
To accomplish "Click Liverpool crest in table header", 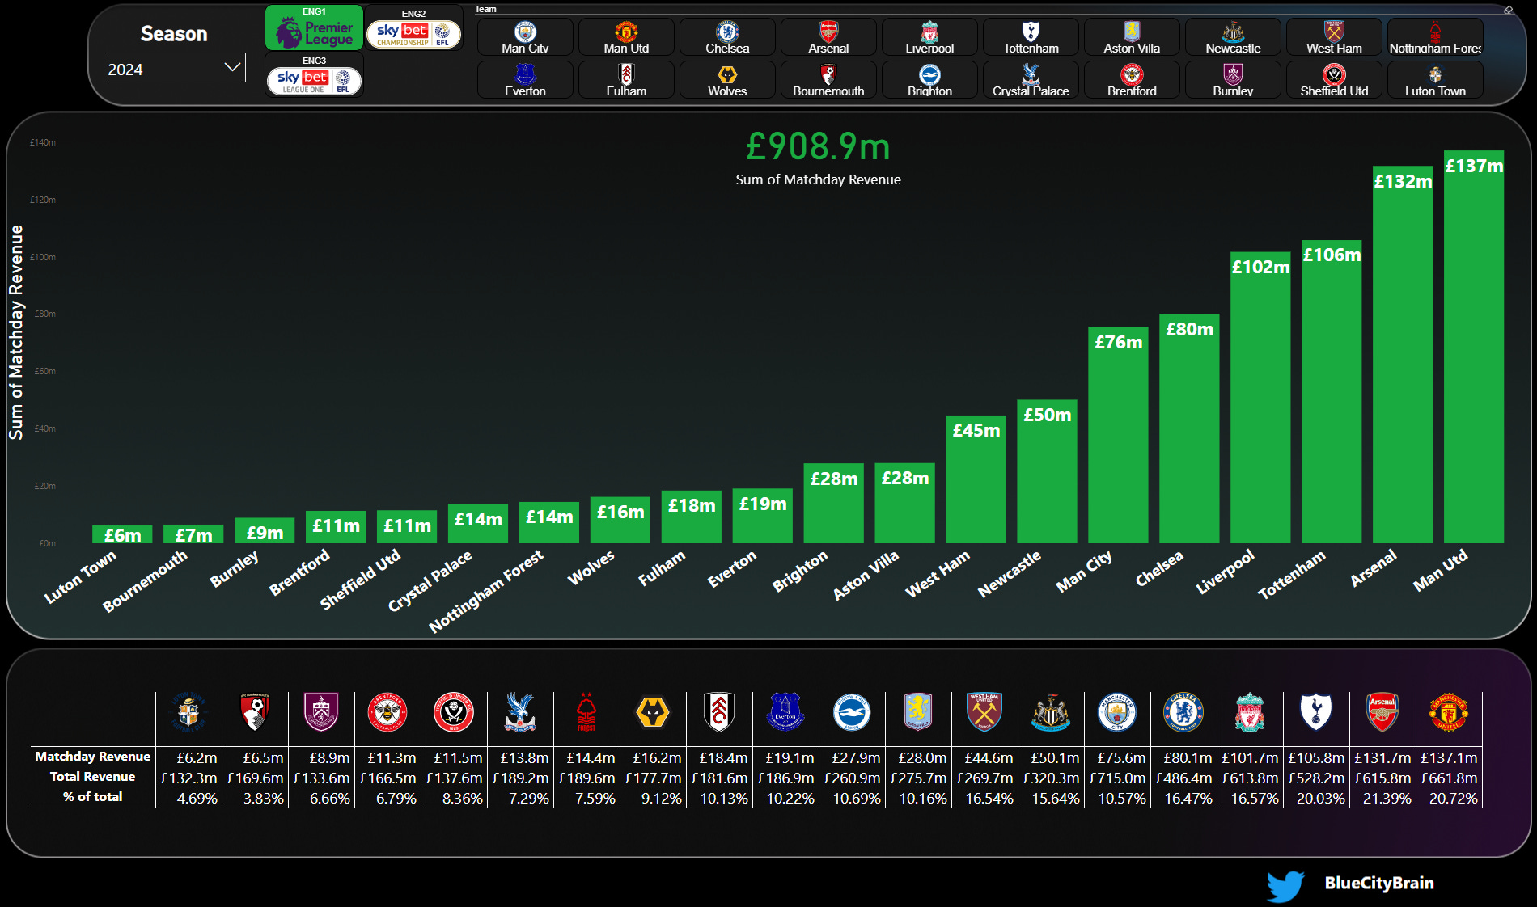I will click(x=1250, y=713).
